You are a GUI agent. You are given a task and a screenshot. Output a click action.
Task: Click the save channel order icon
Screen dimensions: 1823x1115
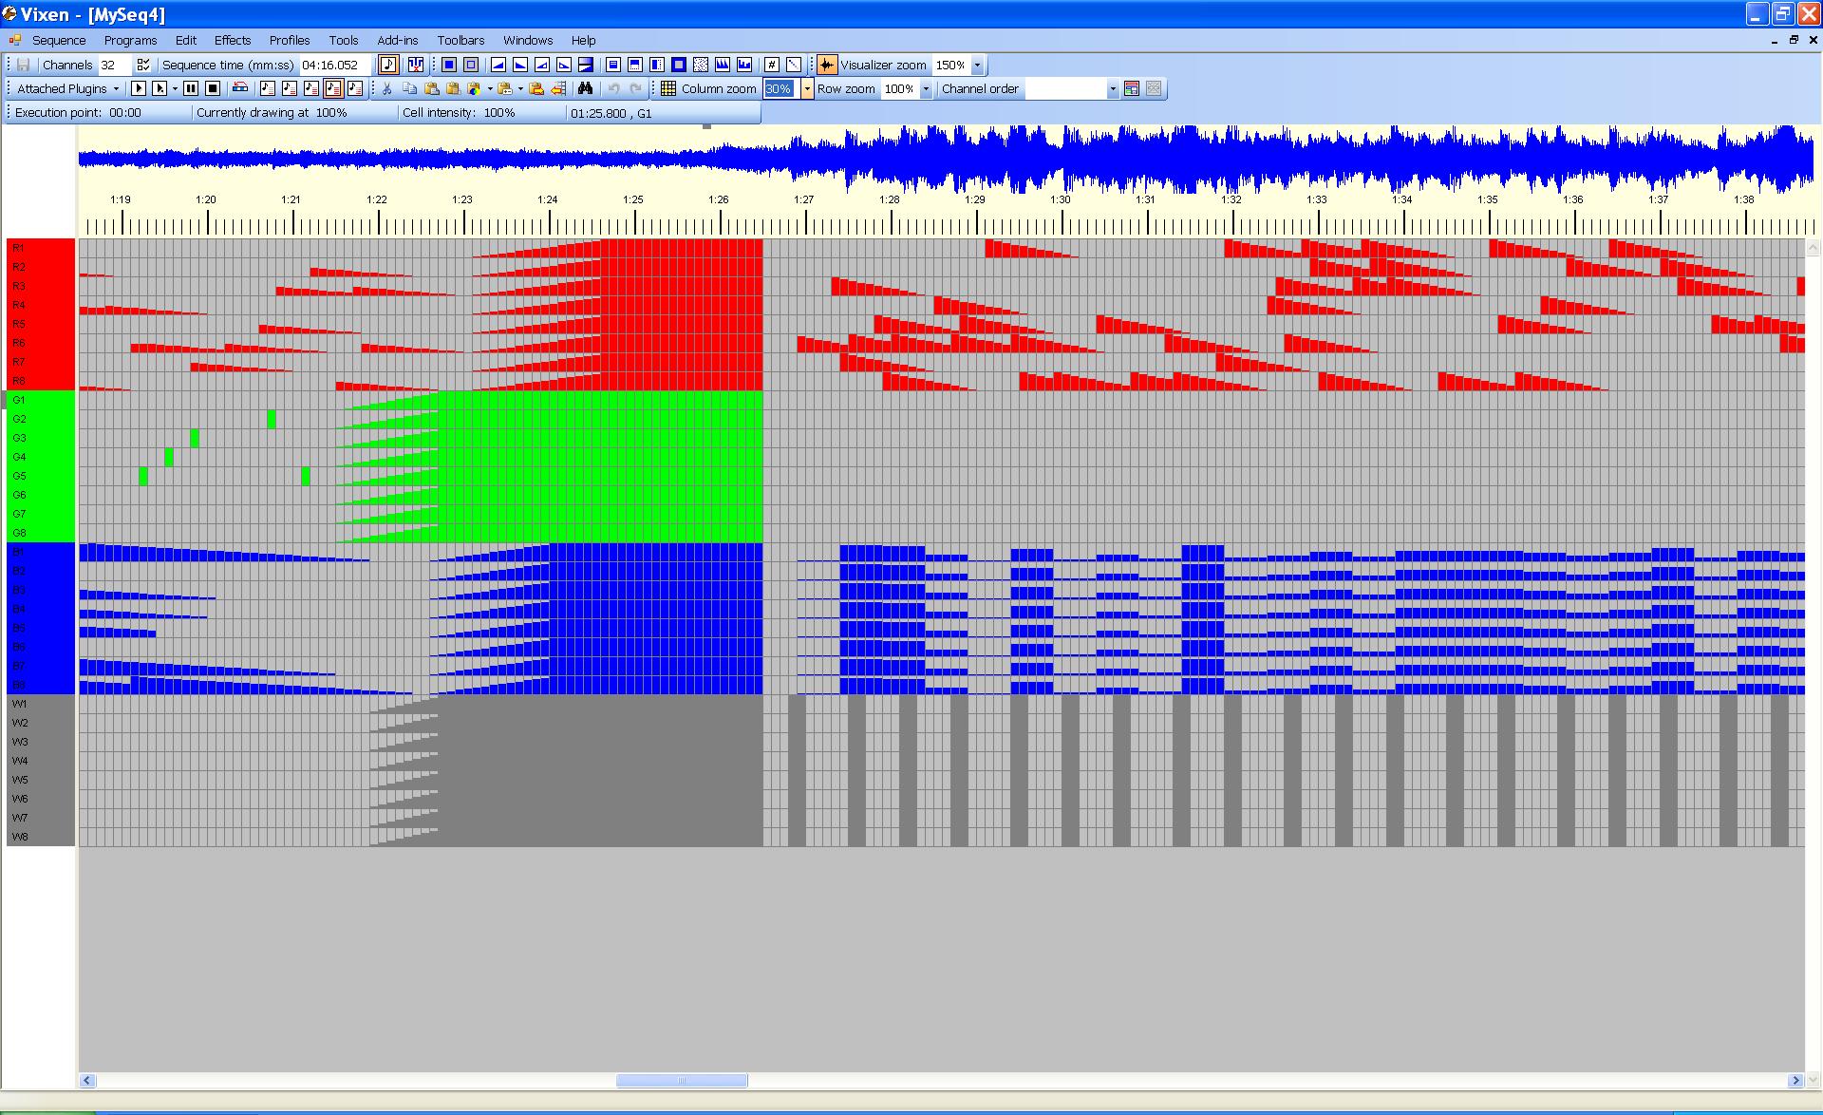pyautogui.click(x=1132, y=88)
